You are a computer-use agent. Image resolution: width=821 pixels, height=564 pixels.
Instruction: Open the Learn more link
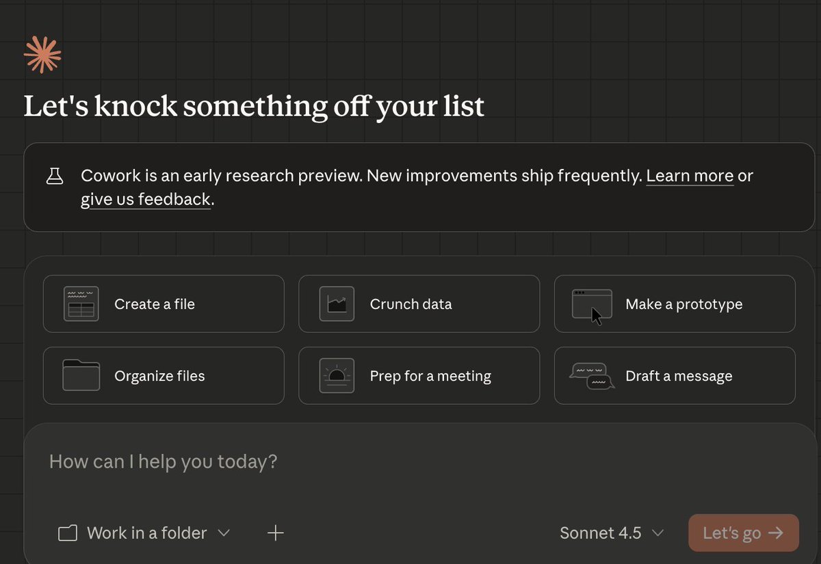click(690, 176)
